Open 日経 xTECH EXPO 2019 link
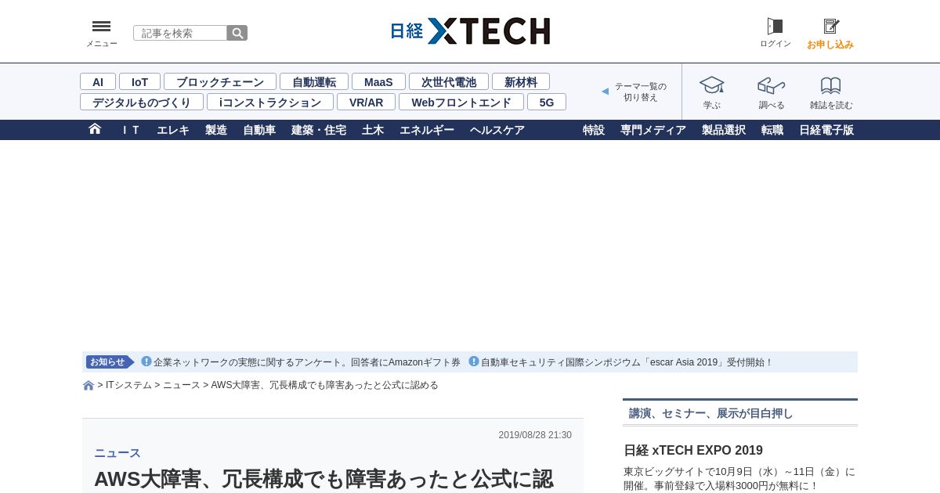The height and width of the screenshot is (493, 940). click(x=693, y=451)
